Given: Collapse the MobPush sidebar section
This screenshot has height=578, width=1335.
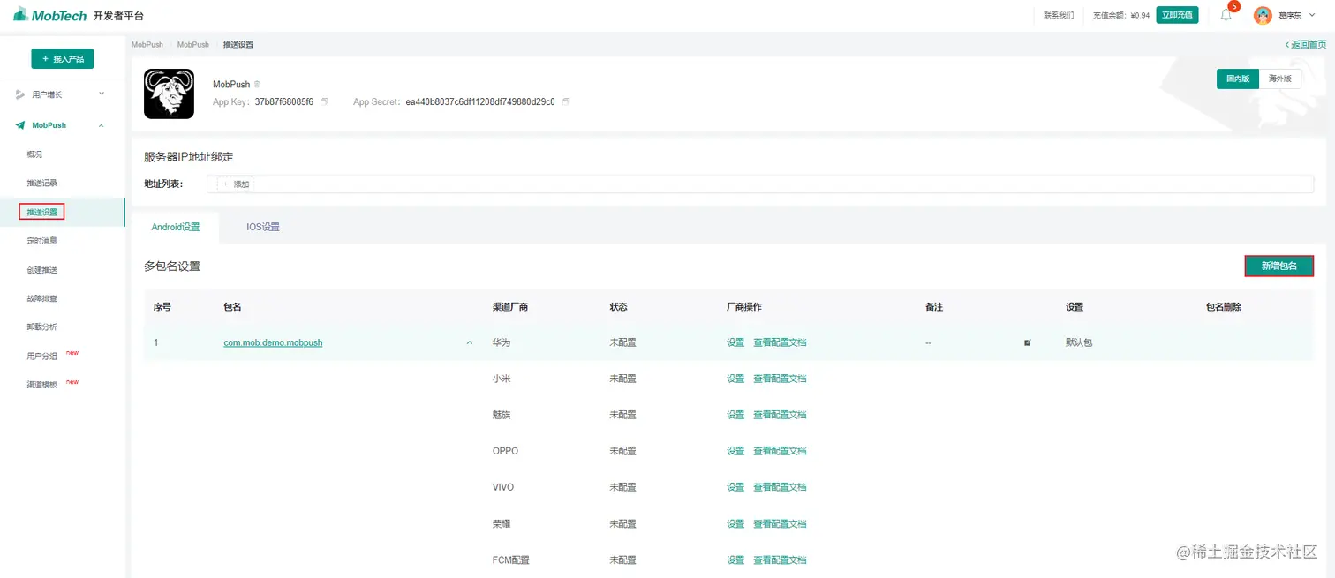Looking at the screenshot, I should [102, 125].
